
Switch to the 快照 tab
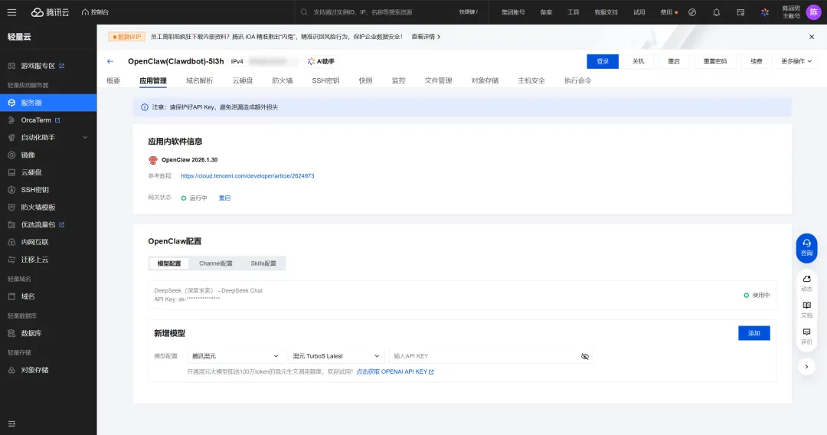(365, 80)
